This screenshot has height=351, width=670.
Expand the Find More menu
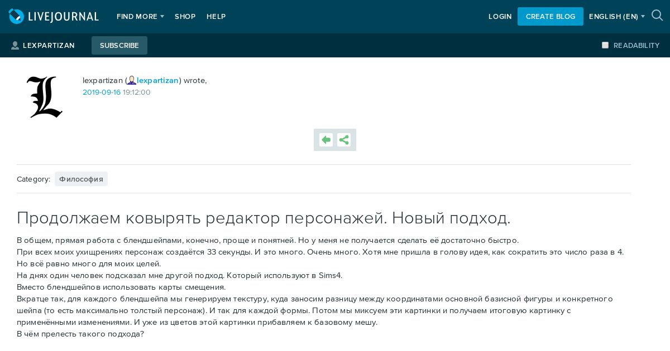click(x=140, y=17)
